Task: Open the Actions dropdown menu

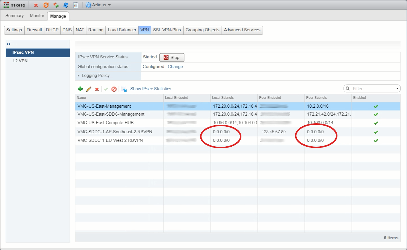Action: pos(99,5)
